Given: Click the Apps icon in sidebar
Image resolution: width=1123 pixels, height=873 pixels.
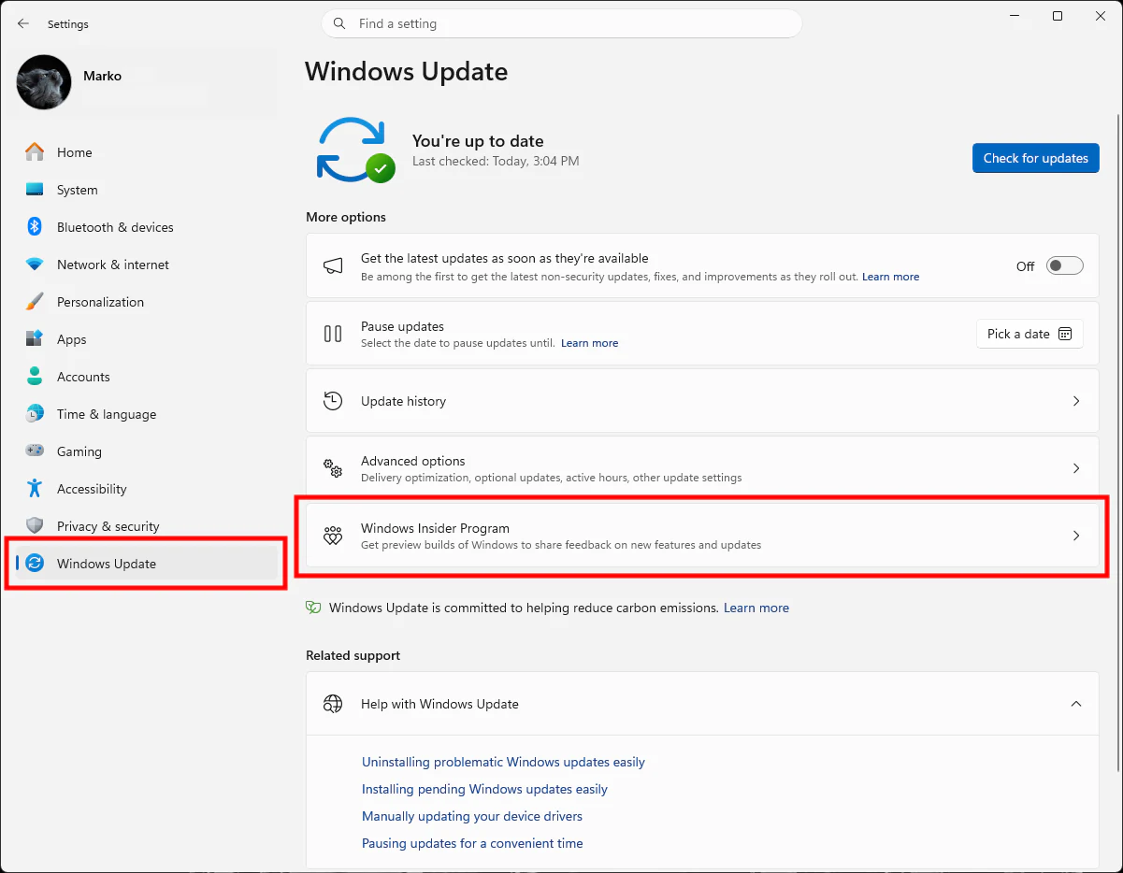Looking at the screenshot, I should pyautogui.click(x=35, y=339).
